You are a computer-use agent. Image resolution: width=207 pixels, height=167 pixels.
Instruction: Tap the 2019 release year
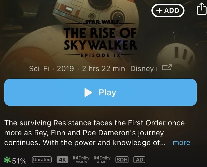(x=65, y=69)
